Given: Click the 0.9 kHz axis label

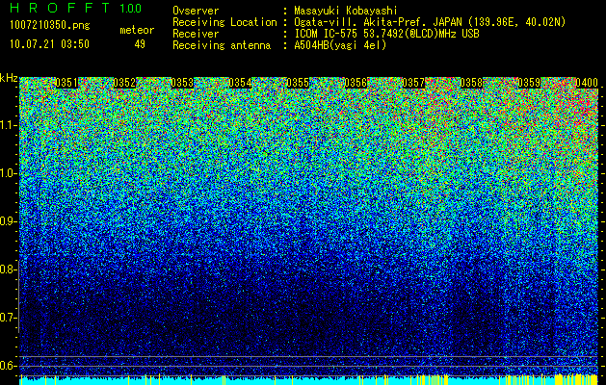Looking at the screenshot, I should click(x=8, y=221).
